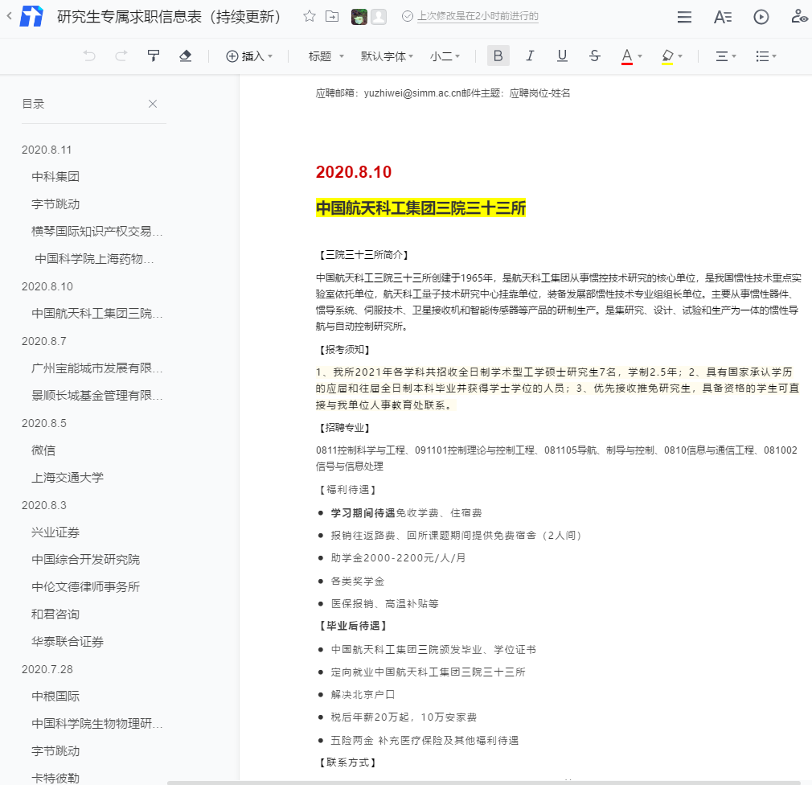Go to 景顺长城基金管理有限 outline entry
Image resolution: width=812 pixels, height=785 pixels.
coord(96,396)
